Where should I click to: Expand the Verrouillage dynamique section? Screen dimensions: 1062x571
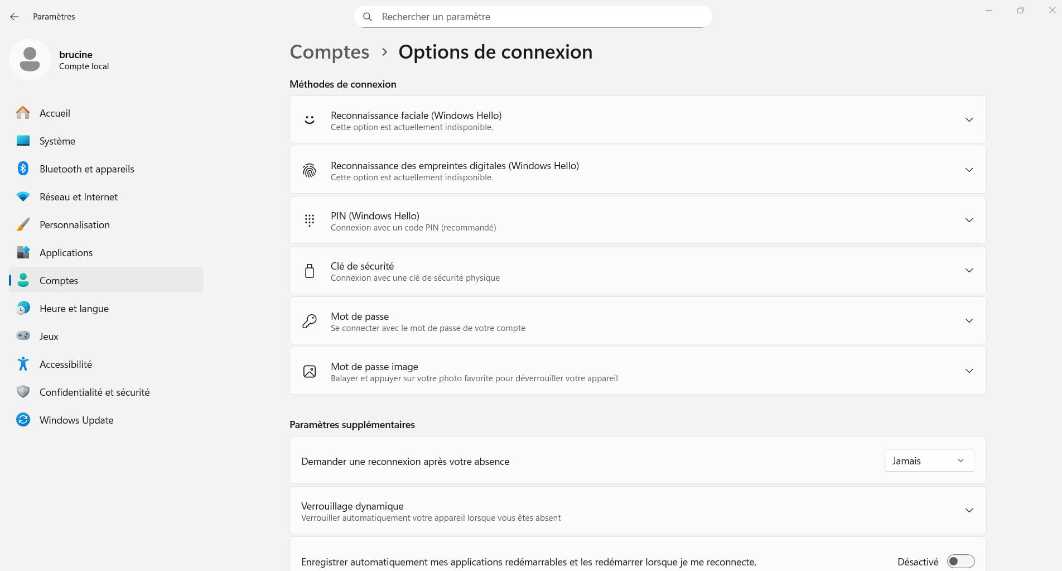(969, 511)
